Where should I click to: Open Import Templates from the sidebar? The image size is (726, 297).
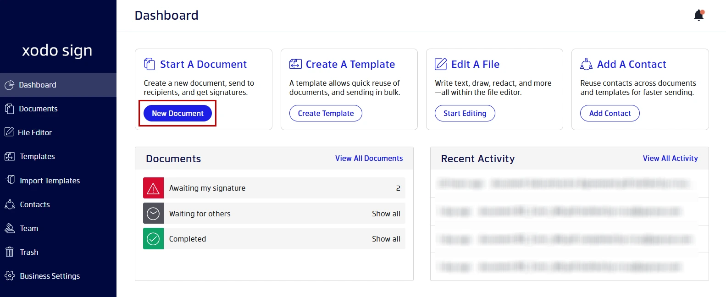click(58, 180)
